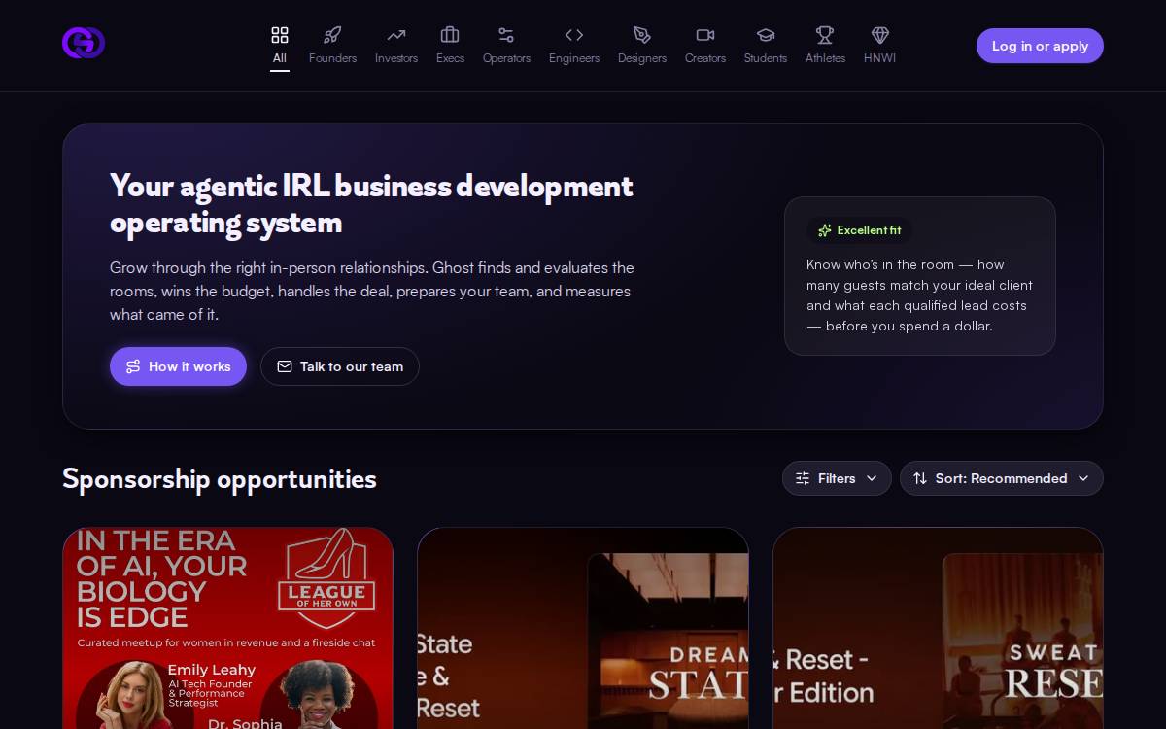Click the Know who's in the room text
This screenshot has width=1166, height=729.
point(919,295)
